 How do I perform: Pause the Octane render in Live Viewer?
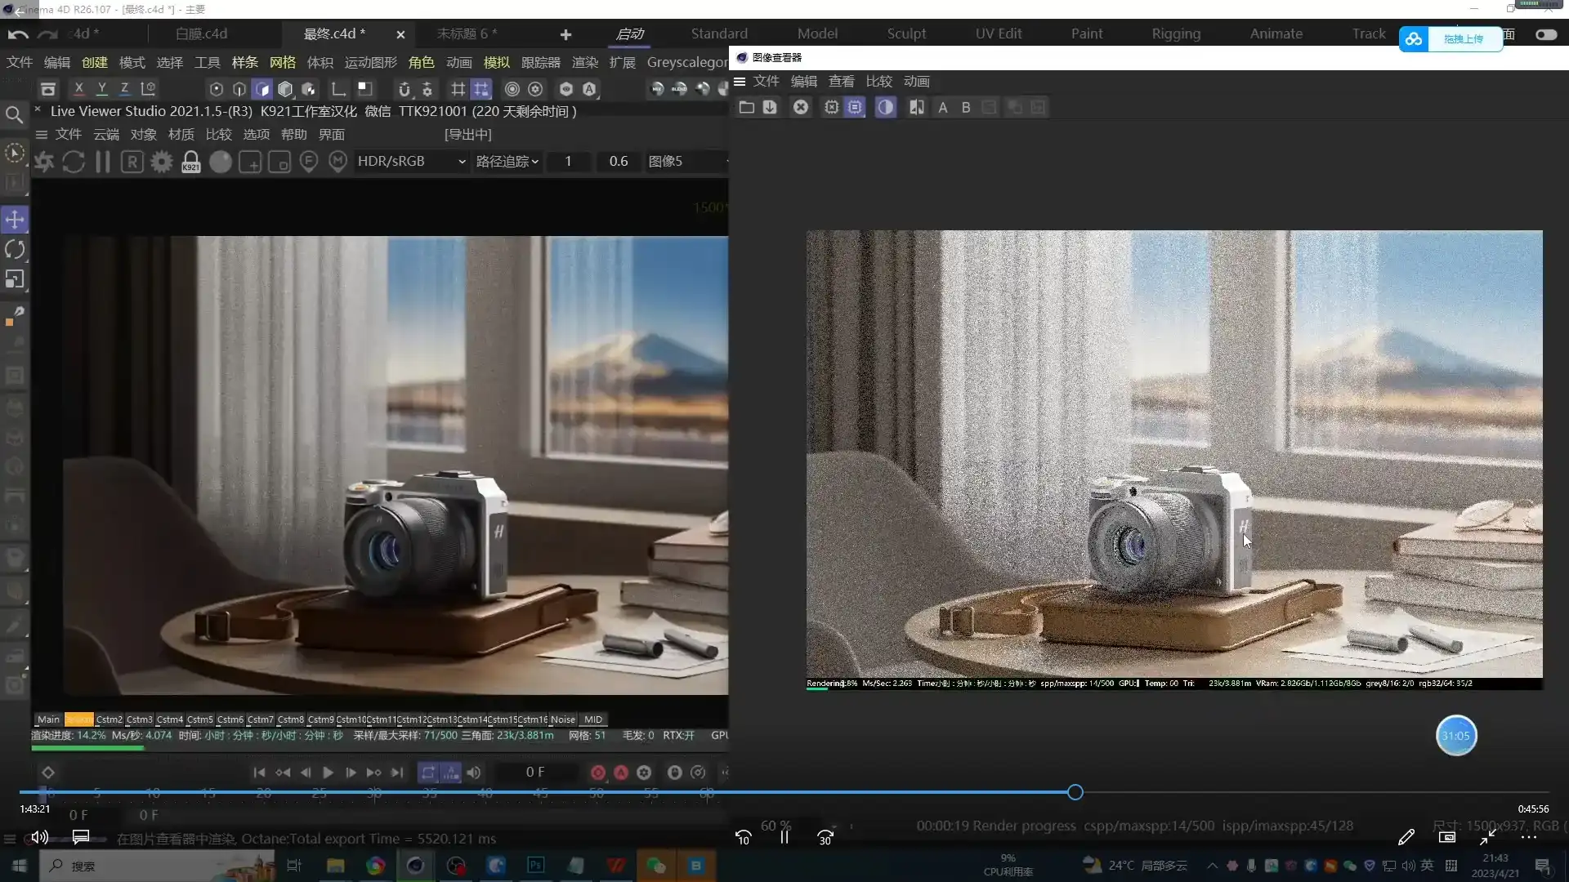tap(102, 161)
